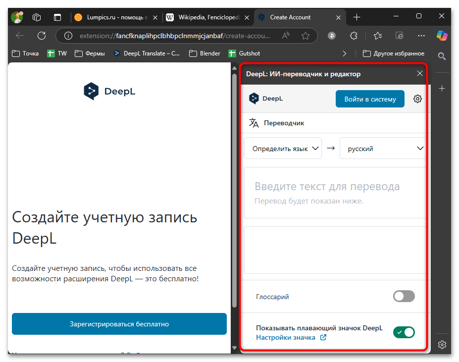
Task: Close the Wikipedia tab
Action: point(247,17)
